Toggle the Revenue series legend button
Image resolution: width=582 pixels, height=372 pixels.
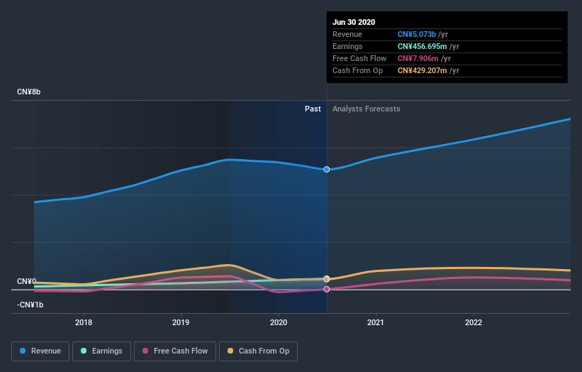tap(40, 351)
